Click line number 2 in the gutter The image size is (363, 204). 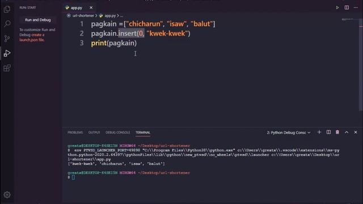coord(82,33)
